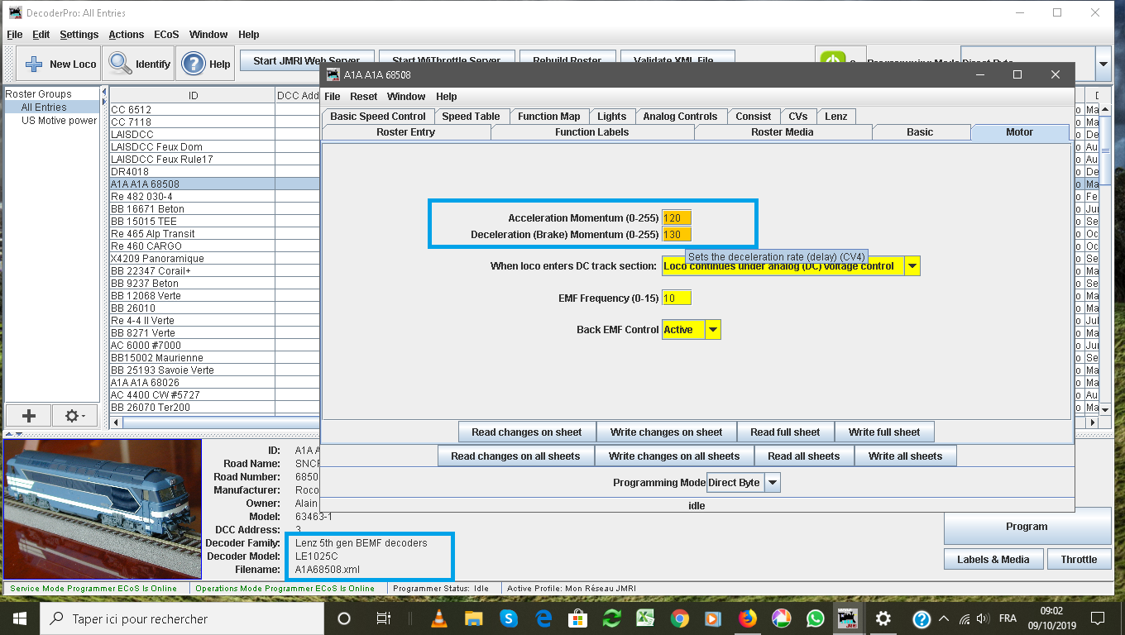This screenshot has height=635, width=1125.
Task: Click the Program button in DecoderPro
Action: pyautogui.click(x=1027, y=527)
